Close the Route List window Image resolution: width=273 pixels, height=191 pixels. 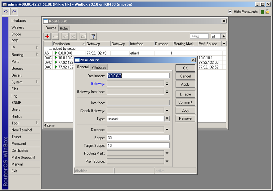pos(224,21)
